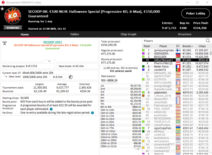The width and height of the screenshot is (212, 155).
Task: Click Brazil flag beside THOR DO LIT
Action: point(178,122)
